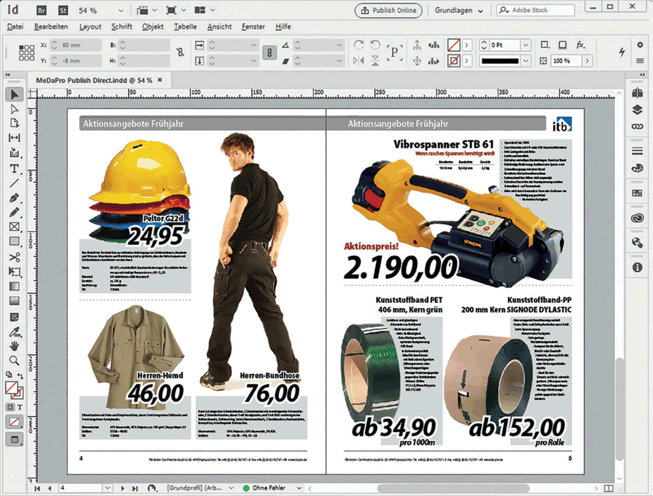
Task: Open the CC Libraries panel icon
Action: point(637,218)
